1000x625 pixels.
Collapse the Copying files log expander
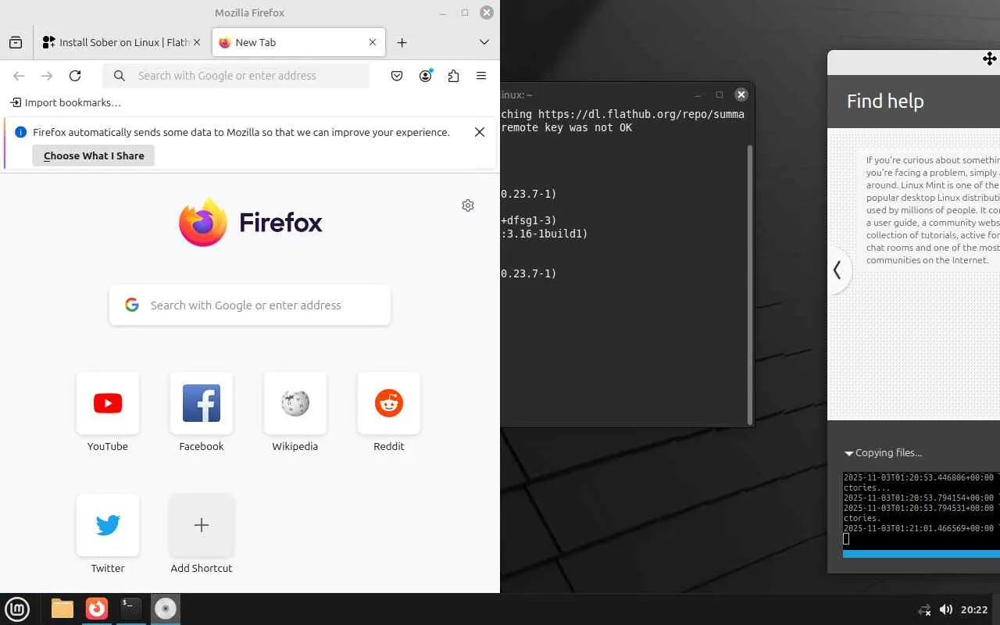[x=884, y=453]
